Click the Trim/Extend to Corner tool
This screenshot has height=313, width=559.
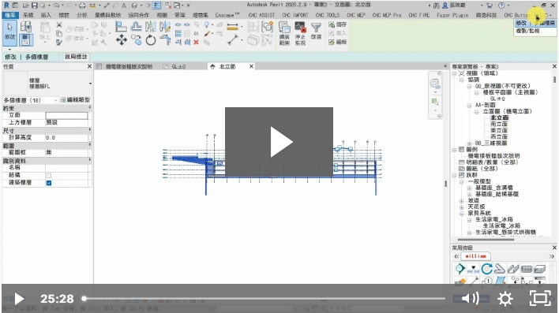coord(165,40)
